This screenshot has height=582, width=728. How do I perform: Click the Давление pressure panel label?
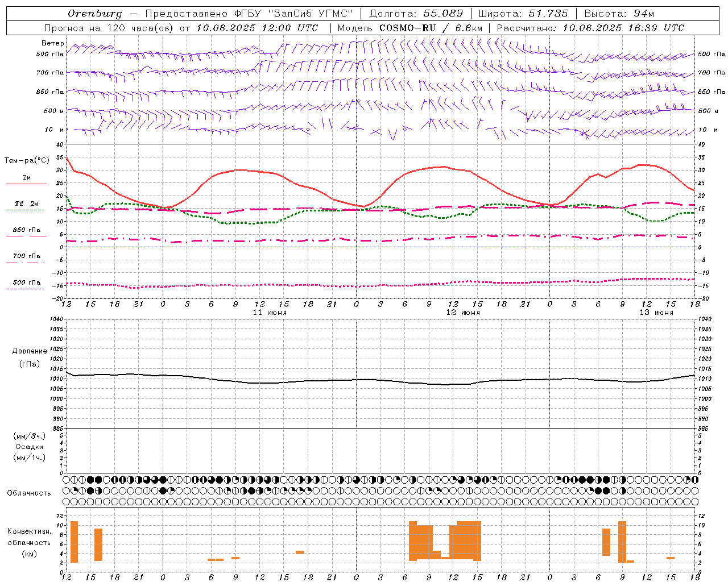point(30,351)
